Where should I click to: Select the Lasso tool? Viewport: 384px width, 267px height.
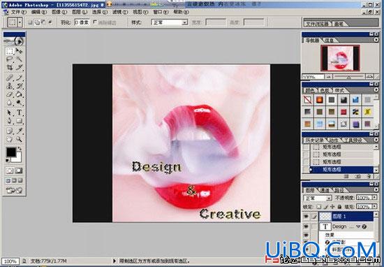(x=10, y=59)
